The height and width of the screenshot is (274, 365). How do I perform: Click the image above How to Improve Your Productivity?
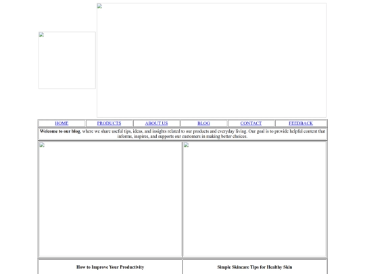point(110,199)
